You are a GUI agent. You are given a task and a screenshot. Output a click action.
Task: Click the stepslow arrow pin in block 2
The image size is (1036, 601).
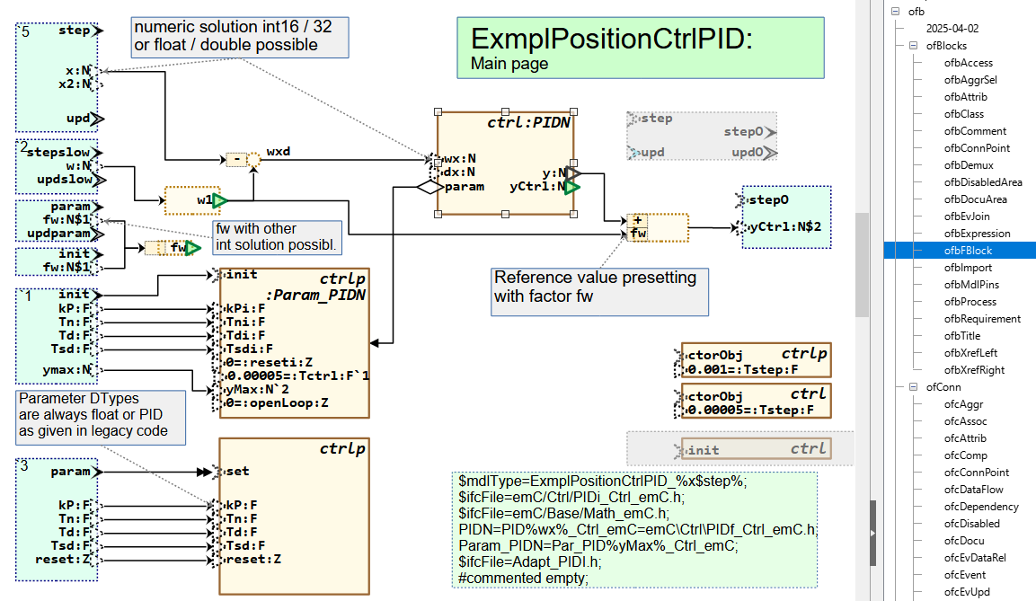(x=98, y=154)
